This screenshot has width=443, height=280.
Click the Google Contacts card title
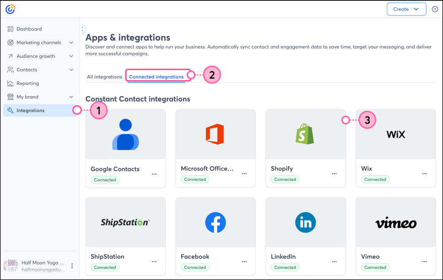point(115,169)
